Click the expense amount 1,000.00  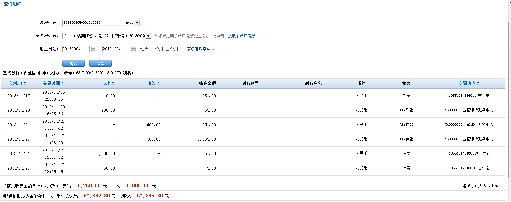coord(106,154)
